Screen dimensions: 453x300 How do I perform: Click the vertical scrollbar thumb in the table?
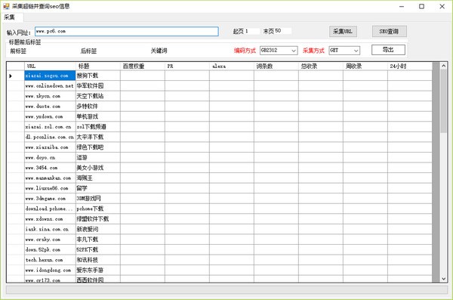pyautogui.click(x=443, y=101)
